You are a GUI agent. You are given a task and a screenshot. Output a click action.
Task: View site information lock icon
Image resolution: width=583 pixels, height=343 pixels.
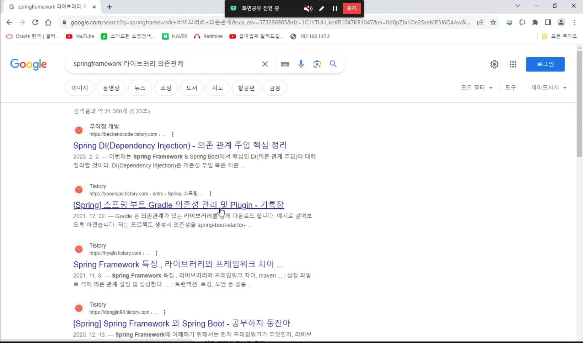click(x=64, y=23)
